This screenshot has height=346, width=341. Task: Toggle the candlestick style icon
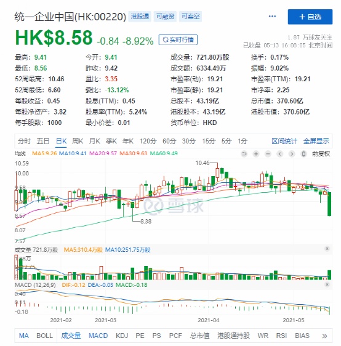pyautogui.click(x=303, y=153)
